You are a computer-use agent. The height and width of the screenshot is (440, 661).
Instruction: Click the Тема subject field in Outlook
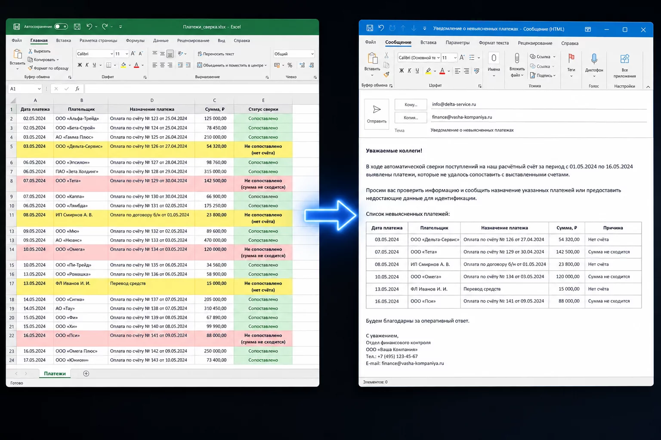click(538, 130)
